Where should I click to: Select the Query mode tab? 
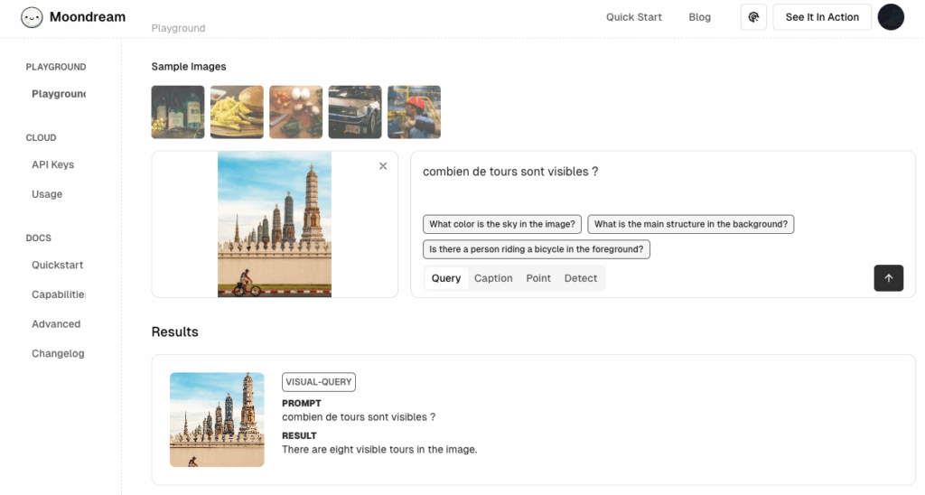click(x=446, y=278)
